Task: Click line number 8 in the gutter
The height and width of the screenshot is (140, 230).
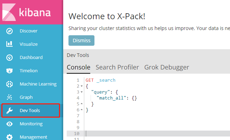Action: [78, 121]
